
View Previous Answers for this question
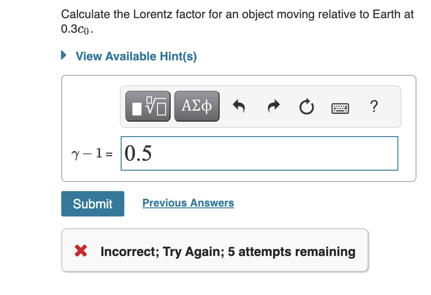coord(188,202)
